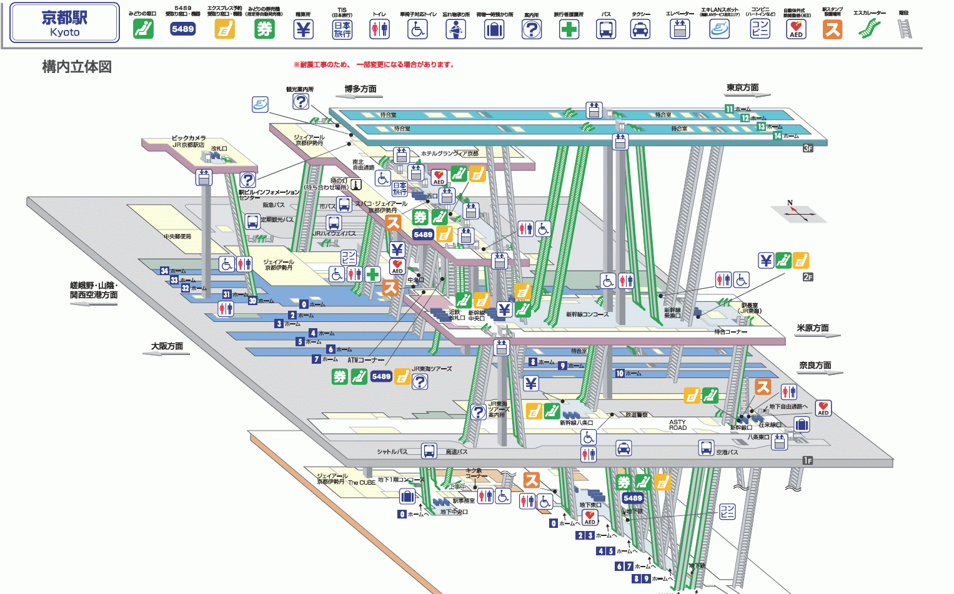Viewport: 954px width, 594px height.
Task: Click the taxi icon in the legend
Action: point(640,29)
